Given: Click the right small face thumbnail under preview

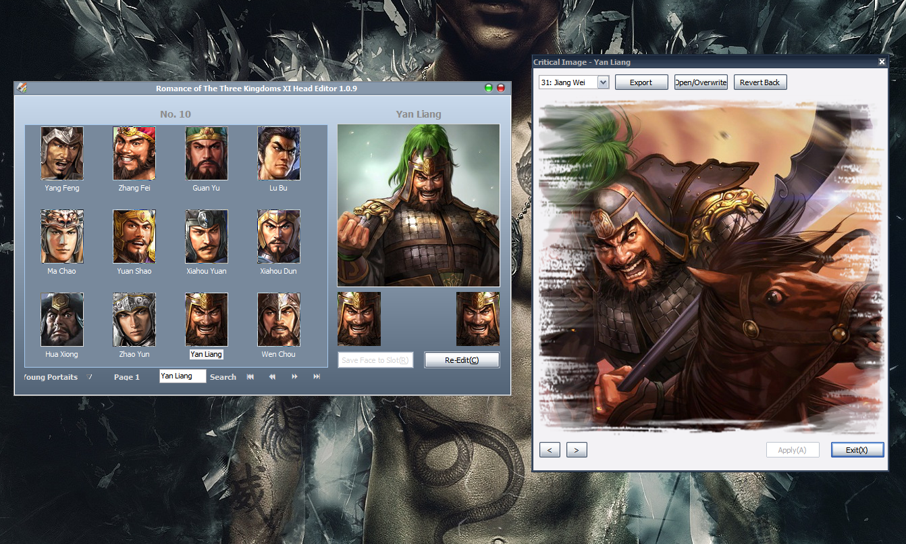Looking at the screenshot, I should [x=478, y=319].
